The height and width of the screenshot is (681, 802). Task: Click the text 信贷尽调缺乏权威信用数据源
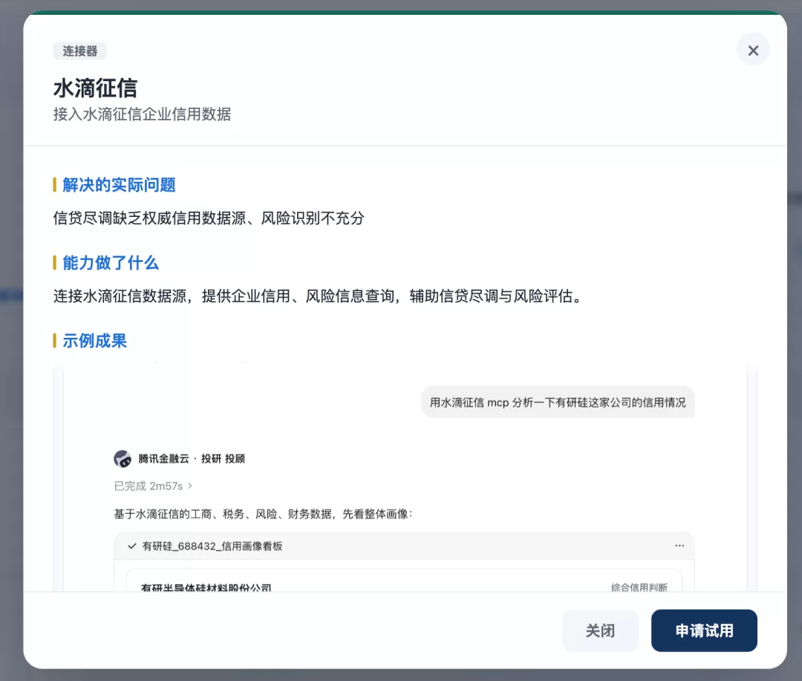click(149, 218)
